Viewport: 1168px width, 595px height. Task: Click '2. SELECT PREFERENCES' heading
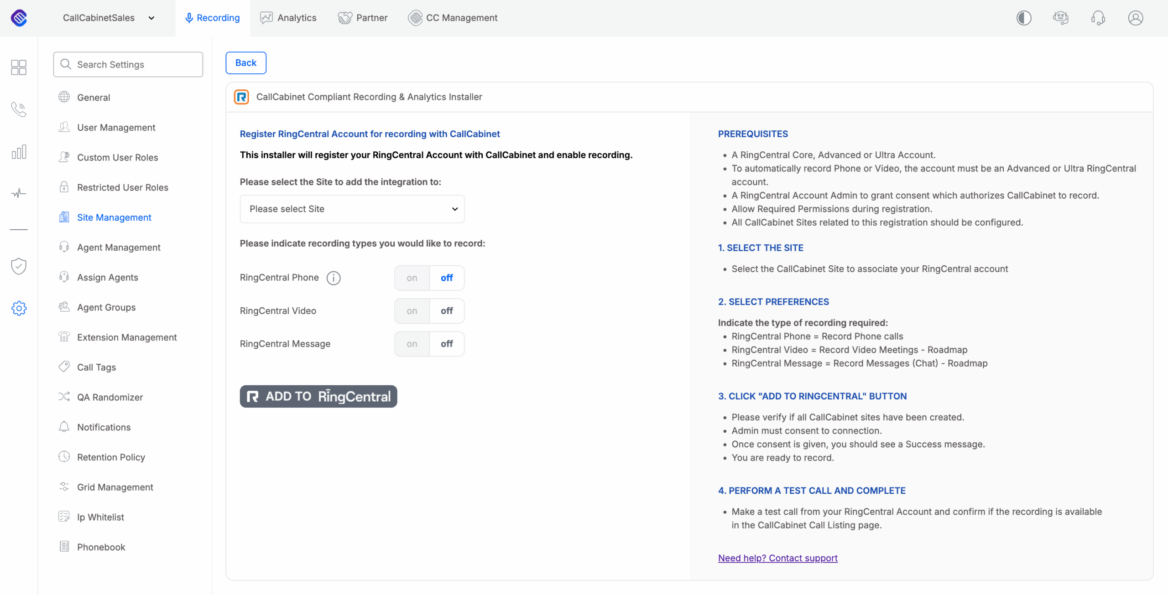click(x=773, y=301)
